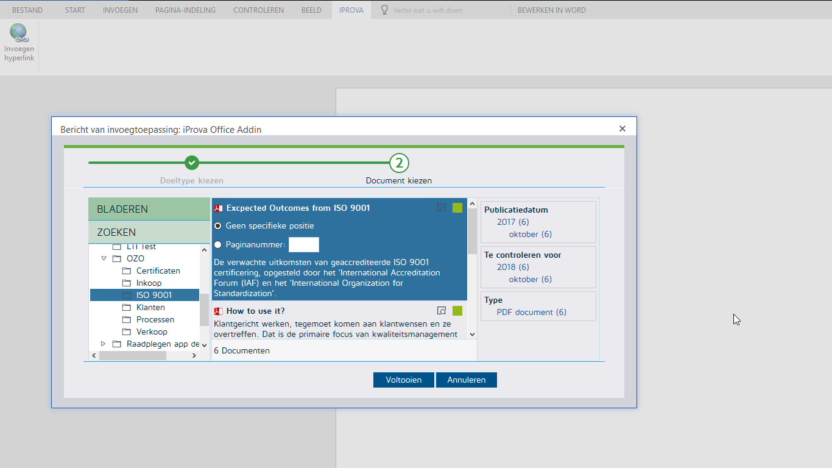Screen dimensions: 832x468
Task: Click folder tree scroll right arrow
Action: 194,355
